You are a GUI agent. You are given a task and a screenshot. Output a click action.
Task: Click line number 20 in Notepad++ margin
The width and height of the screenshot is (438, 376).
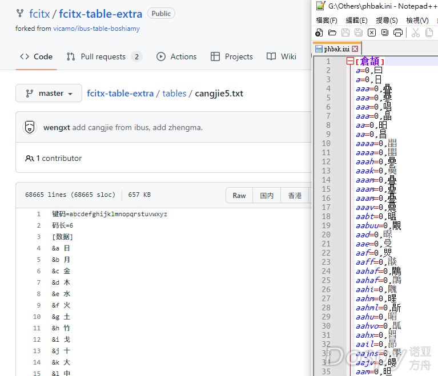(x=326, y=235)
